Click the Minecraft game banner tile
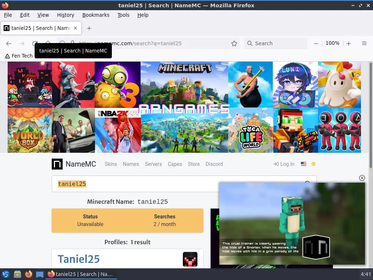 [x=184, y=83]
